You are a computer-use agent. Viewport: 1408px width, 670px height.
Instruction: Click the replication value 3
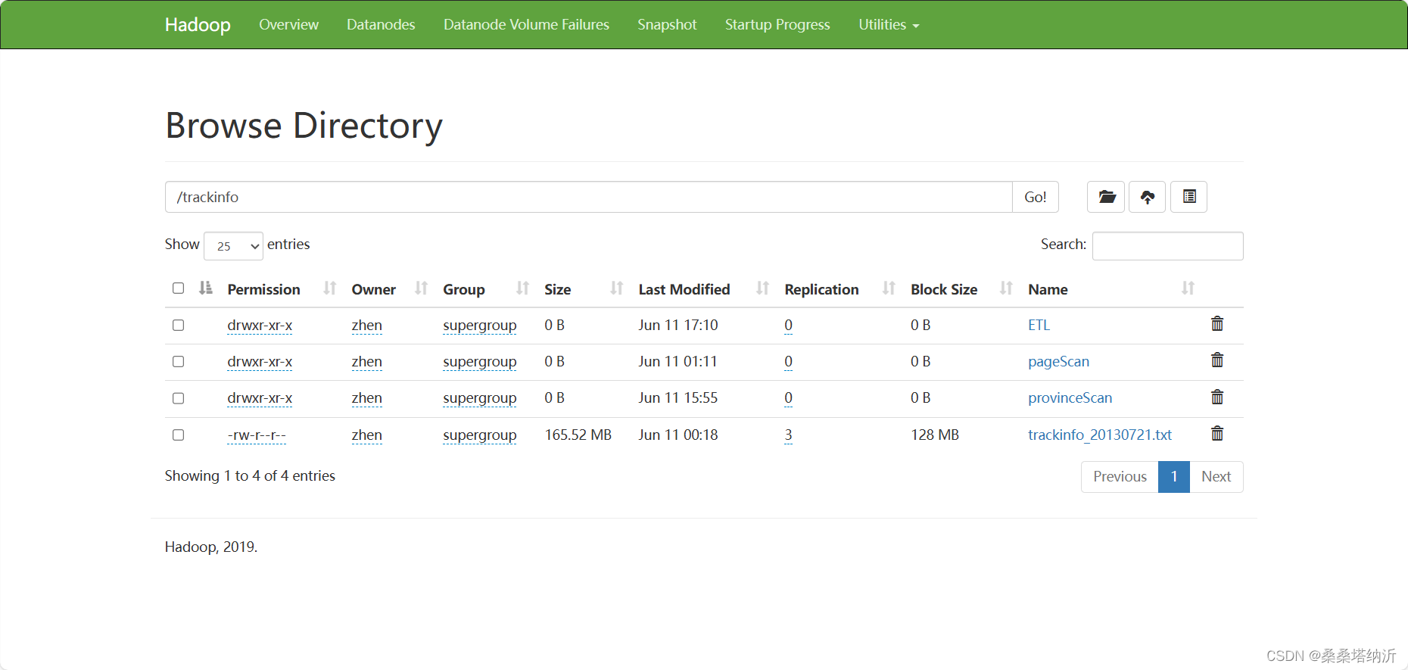[788, 435]
